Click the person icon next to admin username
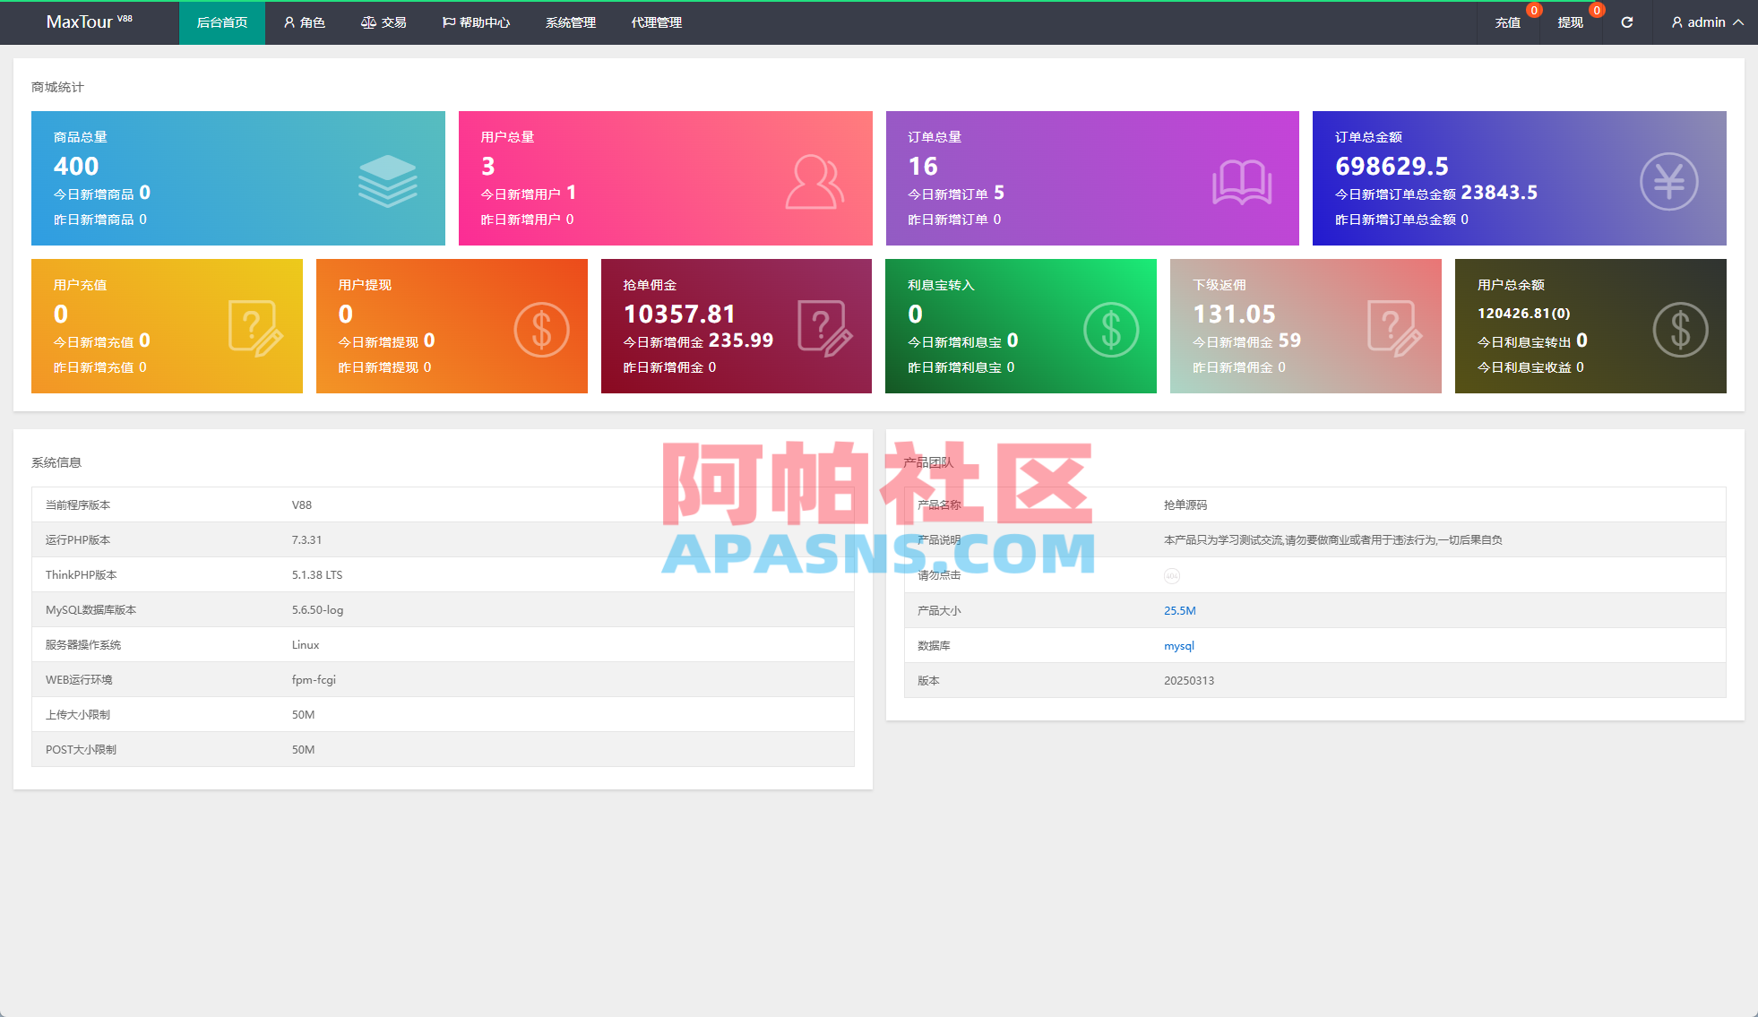The width and height of the screenshot is (1758, 1017). pos(1676,22)
